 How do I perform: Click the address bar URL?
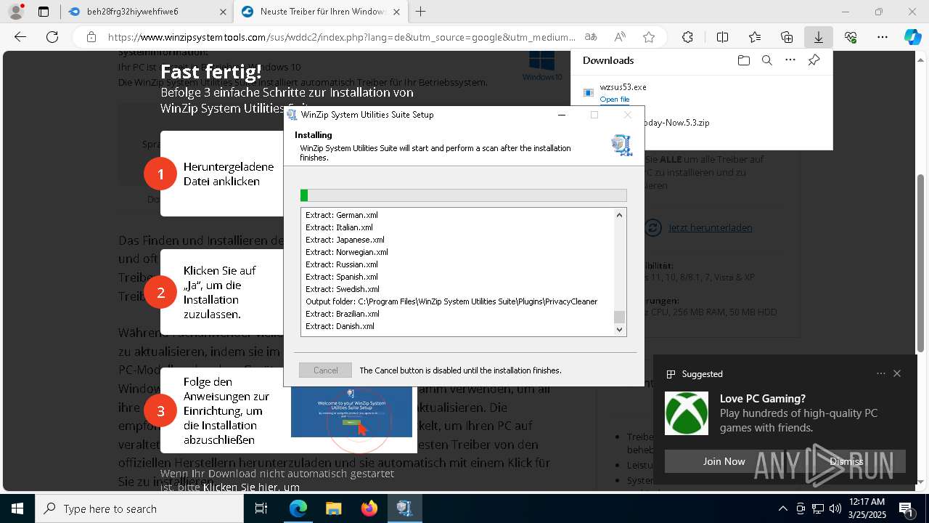pos(341,37)
